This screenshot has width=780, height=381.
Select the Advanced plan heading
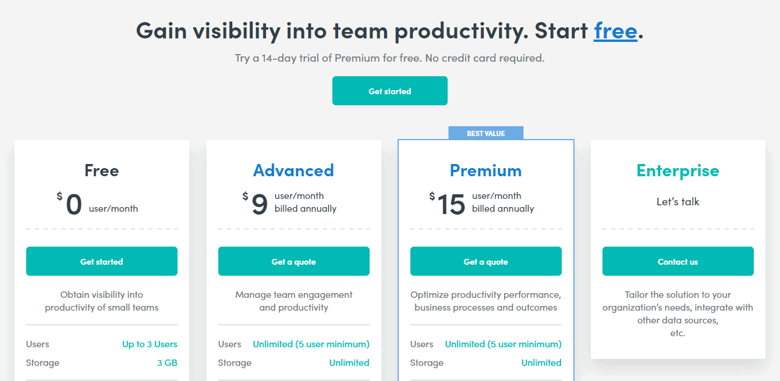coord(294,170)
